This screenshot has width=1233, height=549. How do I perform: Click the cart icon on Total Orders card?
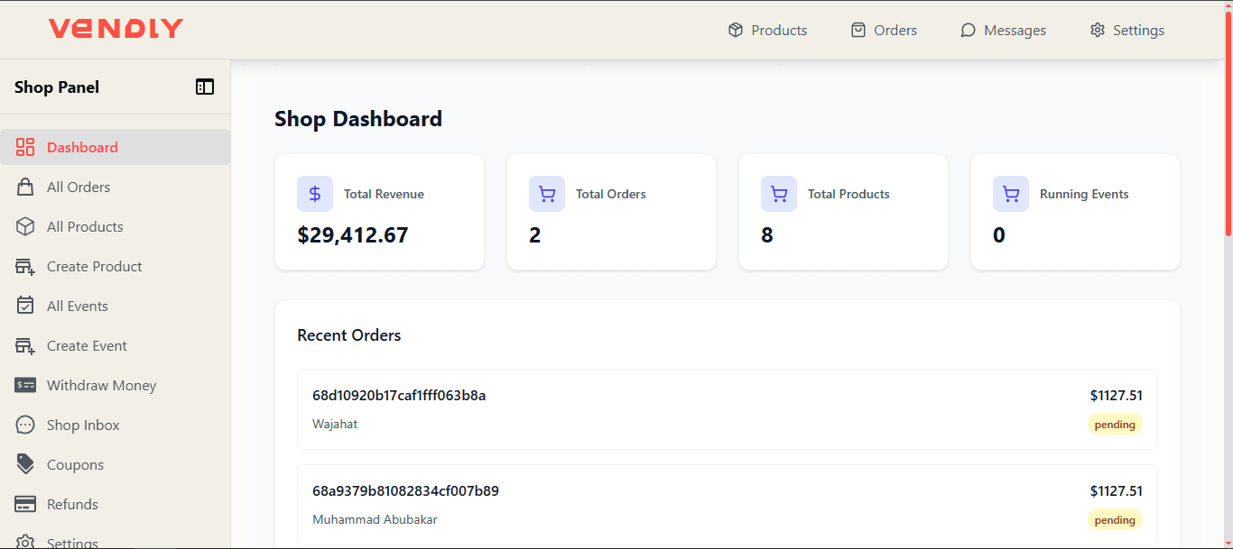546,193
